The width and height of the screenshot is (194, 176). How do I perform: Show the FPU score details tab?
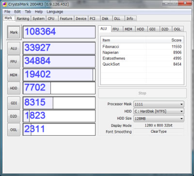tap(115, 29)
